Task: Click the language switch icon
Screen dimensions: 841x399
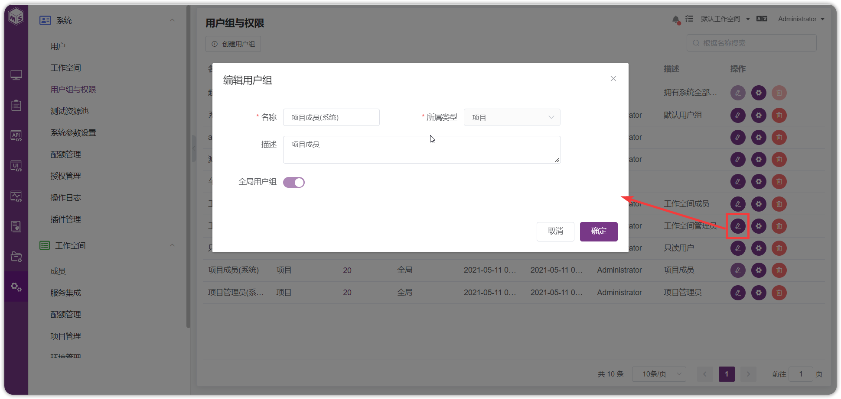Action: 762,19
